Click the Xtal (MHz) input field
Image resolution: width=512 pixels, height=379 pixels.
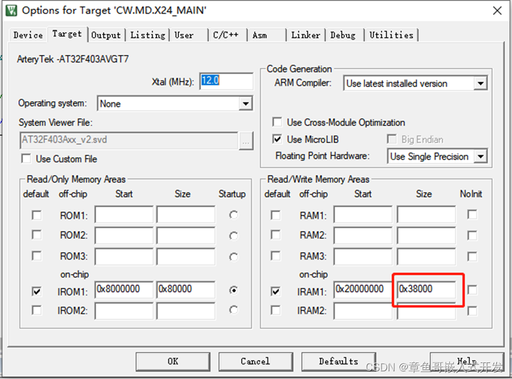(226, 81)
